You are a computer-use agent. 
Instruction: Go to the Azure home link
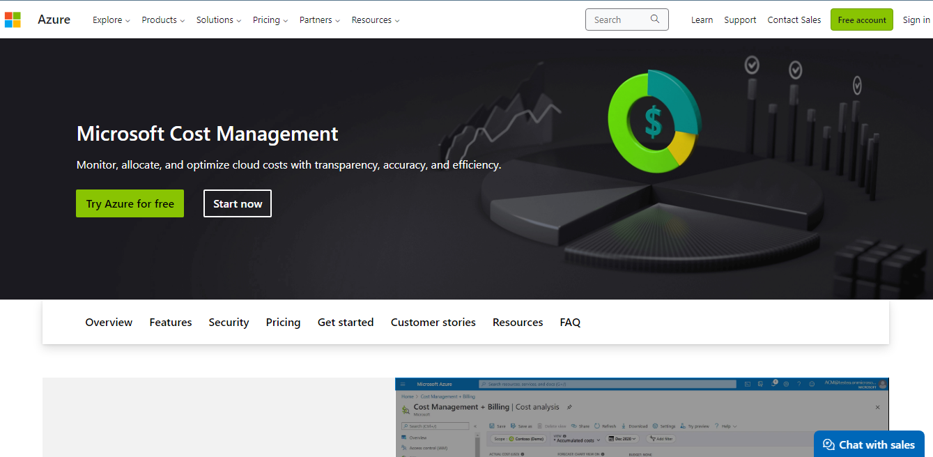(54, 20)
